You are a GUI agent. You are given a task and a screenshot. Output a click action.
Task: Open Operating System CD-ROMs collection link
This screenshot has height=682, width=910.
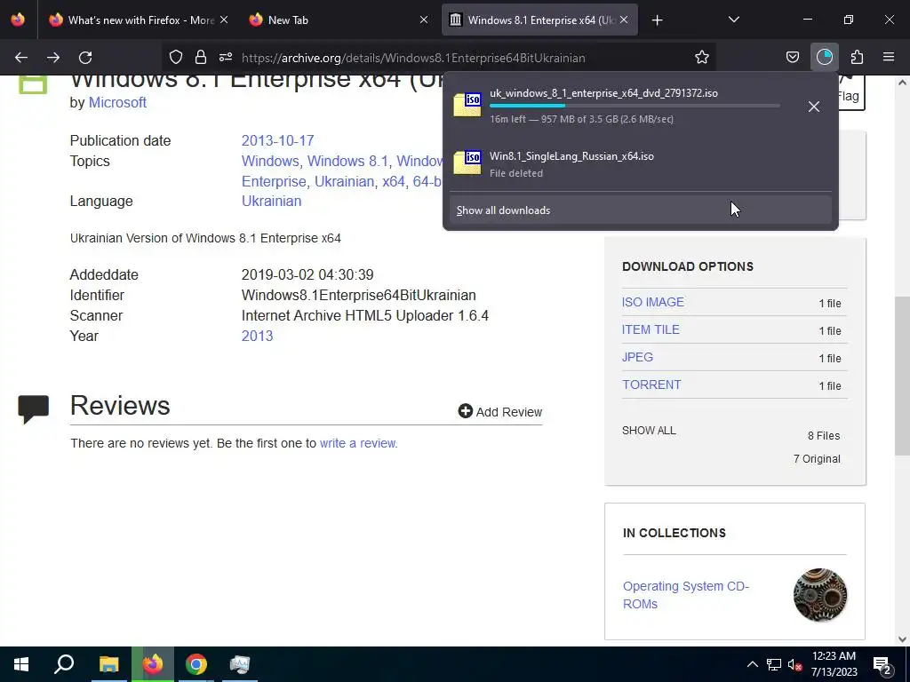click(686, 595)
